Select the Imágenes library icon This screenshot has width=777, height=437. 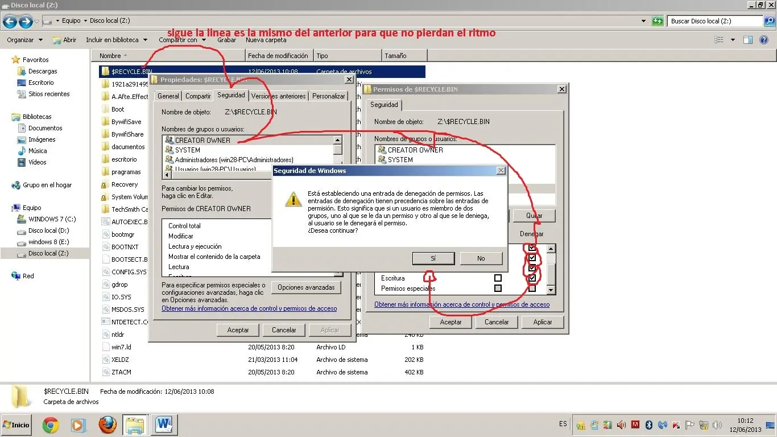coord(22,139)
